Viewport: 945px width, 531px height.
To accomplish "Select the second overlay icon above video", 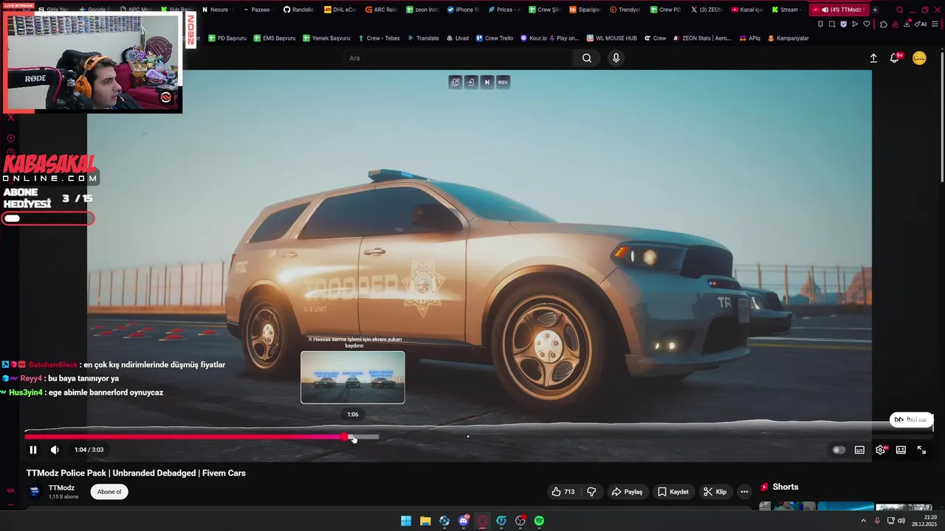I will pos(470,83).
